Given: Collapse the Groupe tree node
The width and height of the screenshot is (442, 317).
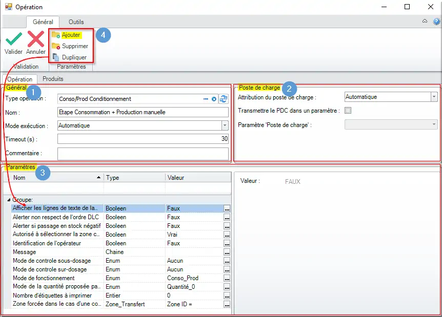Looking at the screenshot, I should [x=9, y=200].
